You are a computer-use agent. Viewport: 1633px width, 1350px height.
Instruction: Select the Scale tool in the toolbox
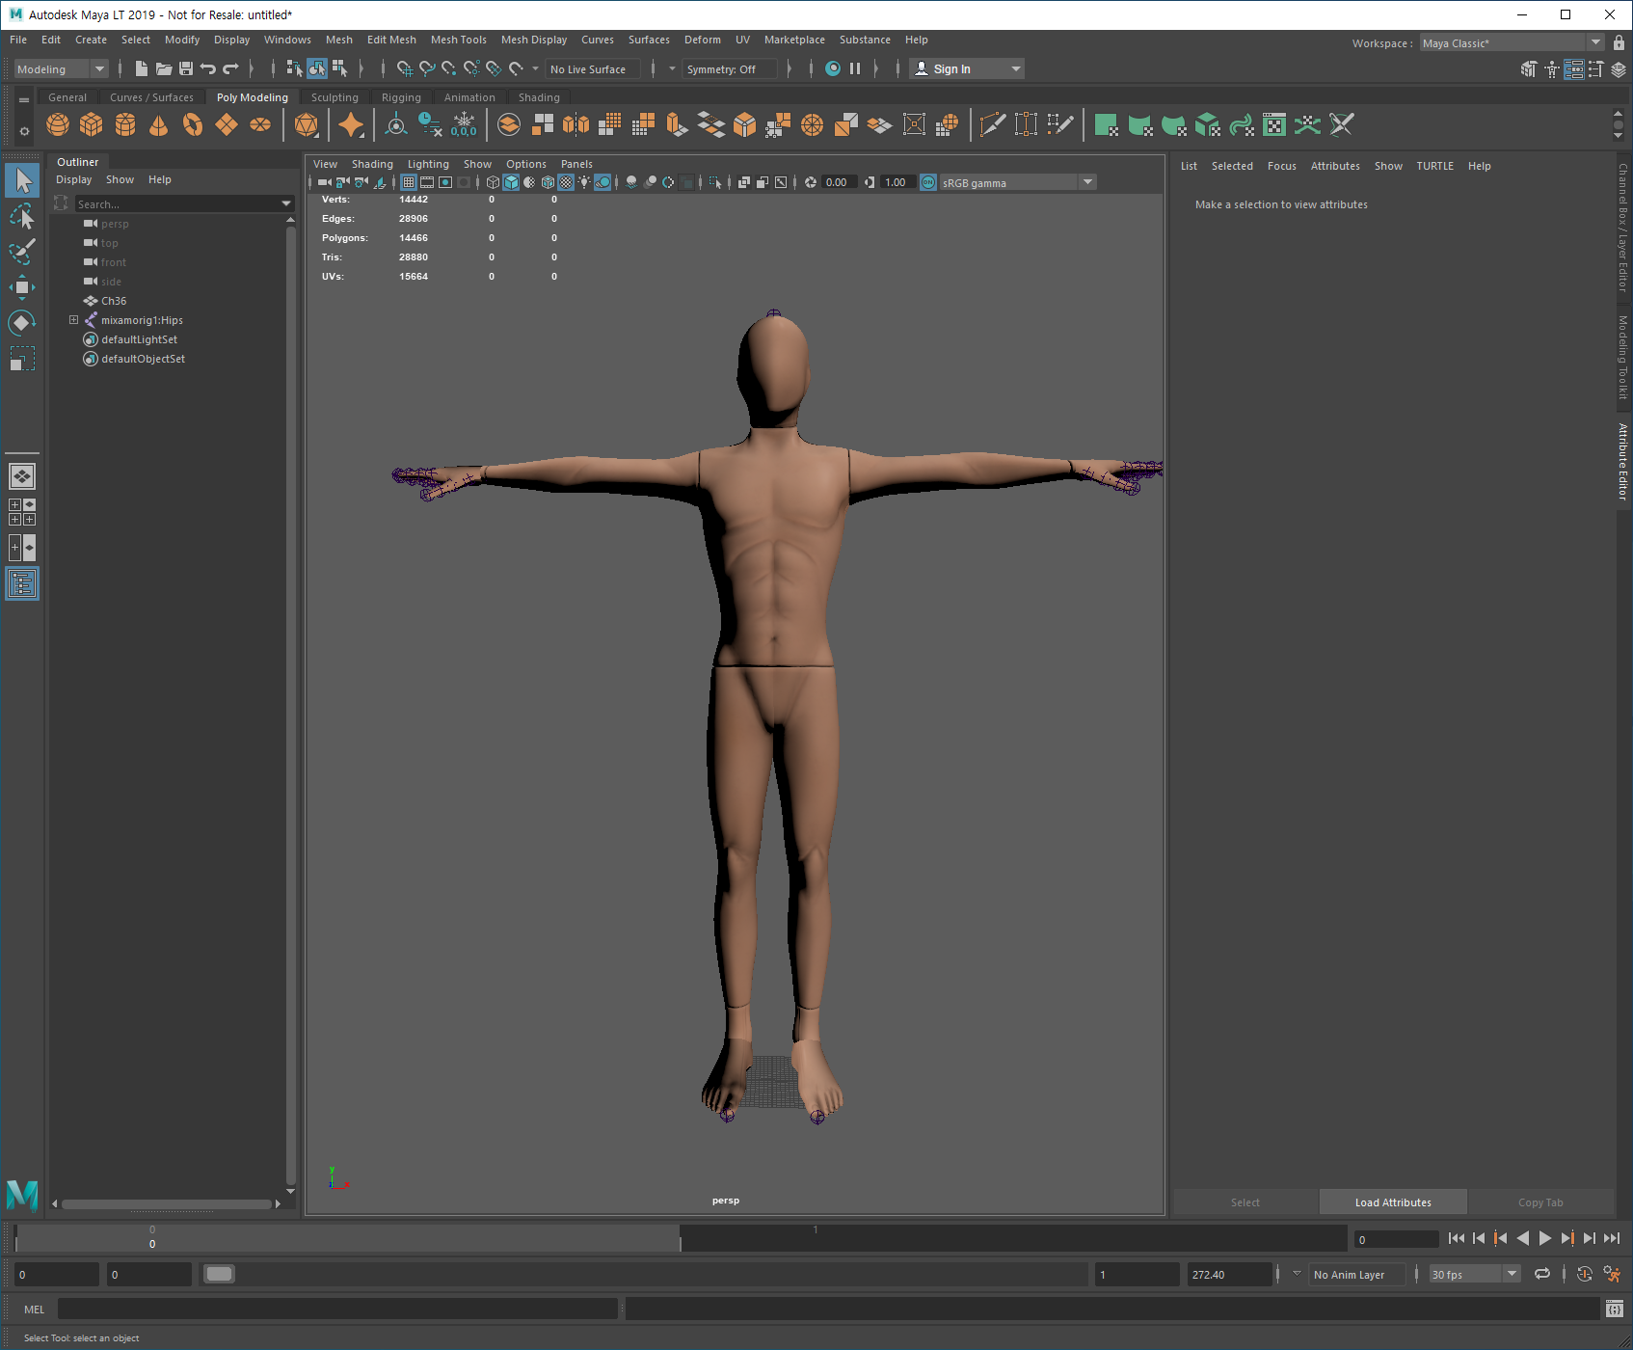[x=22, y=359]
